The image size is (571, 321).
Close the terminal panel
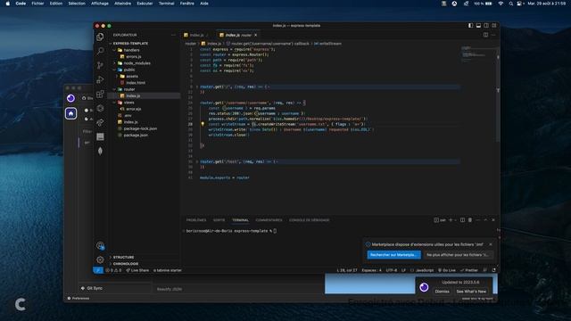coord(493,220)
